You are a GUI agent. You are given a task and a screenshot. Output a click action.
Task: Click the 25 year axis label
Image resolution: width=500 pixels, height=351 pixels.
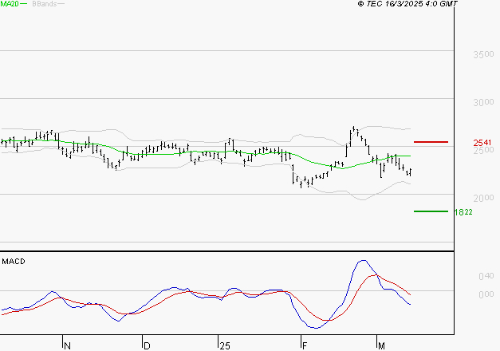pyautogui.click(x=225, y=346)
